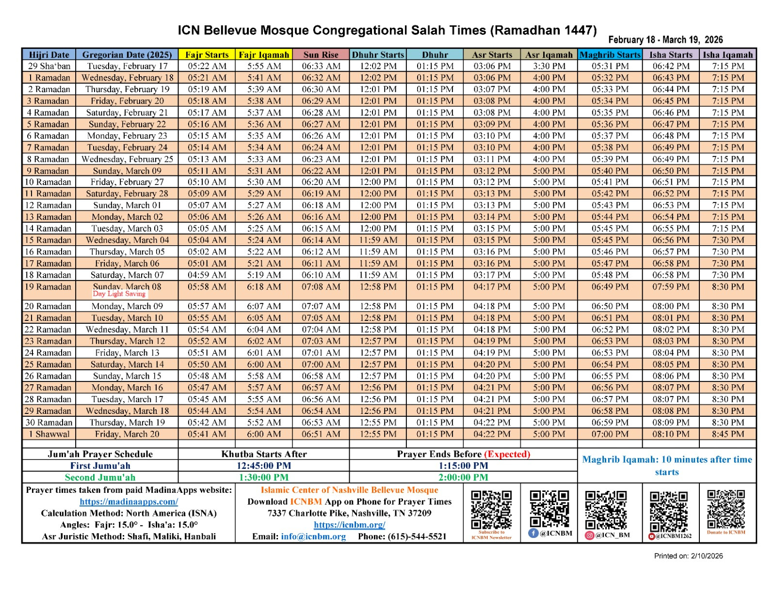Viewport: 776px width, 599px height.
Task: Open the madinaapps.com link
Action: coord(129,502)
